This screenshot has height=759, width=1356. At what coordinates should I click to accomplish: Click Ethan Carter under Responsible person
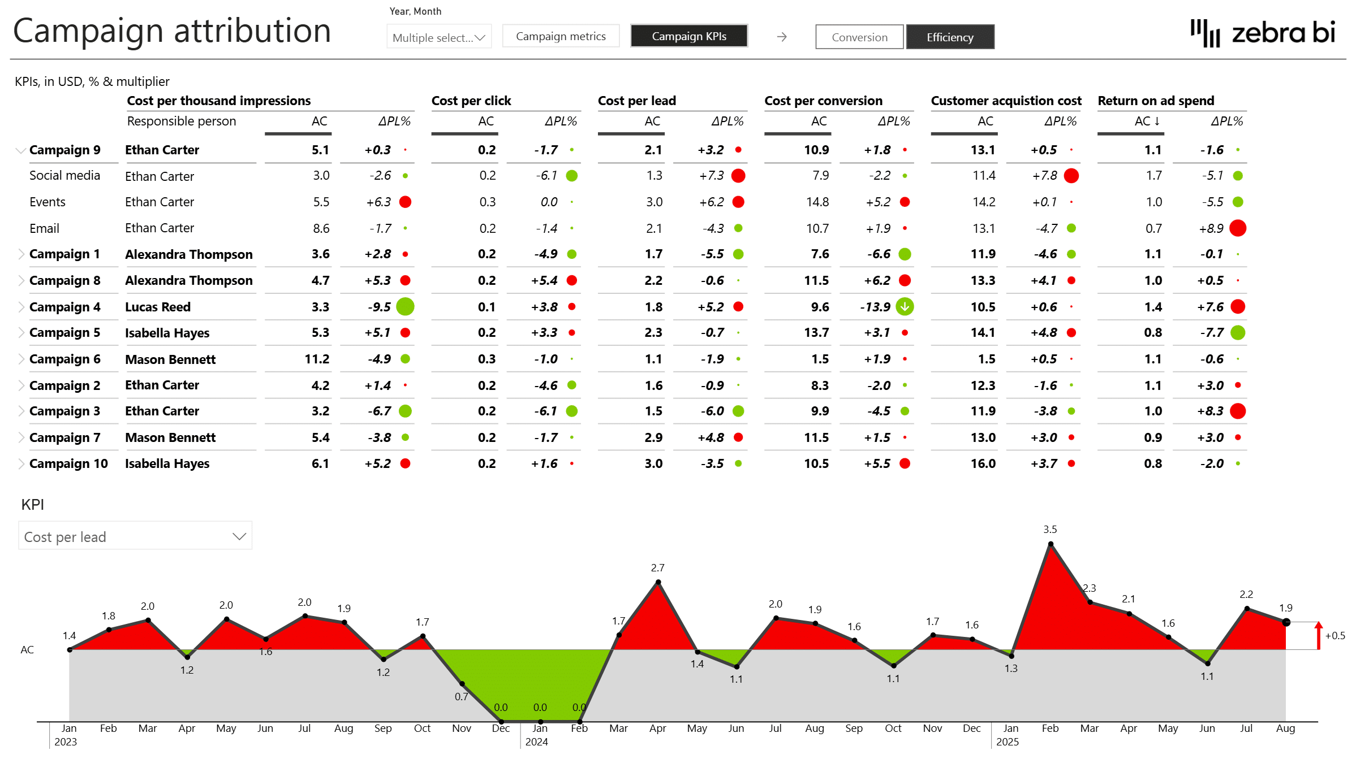(x=162, y=150)
